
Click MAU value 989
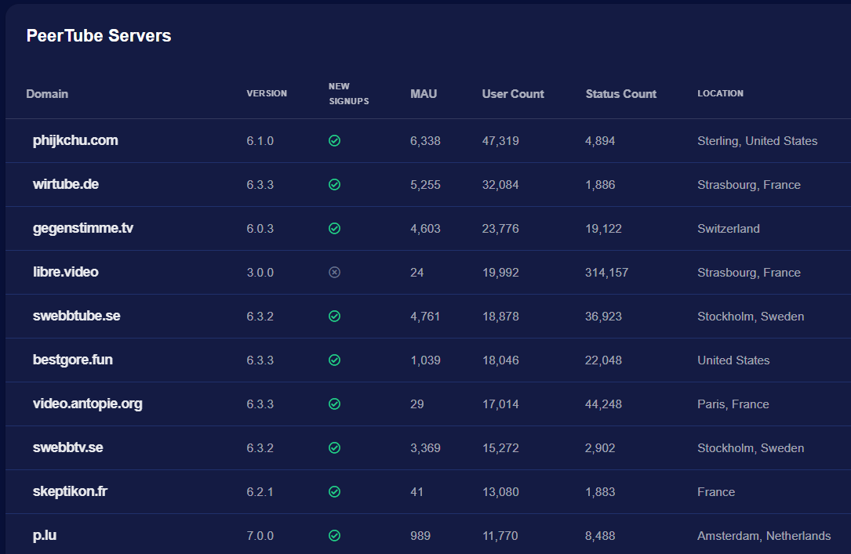coord(420,536)
